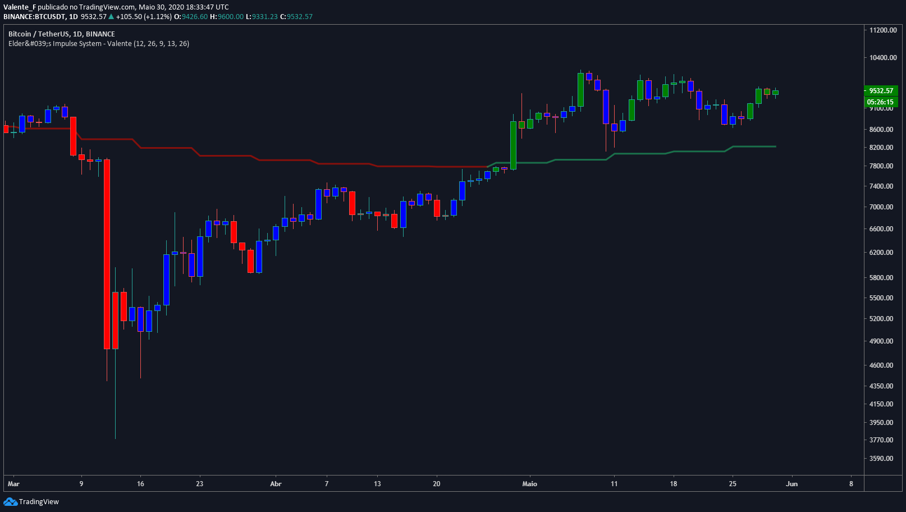Click the 3770.00 price axis label

pos(881,440)
